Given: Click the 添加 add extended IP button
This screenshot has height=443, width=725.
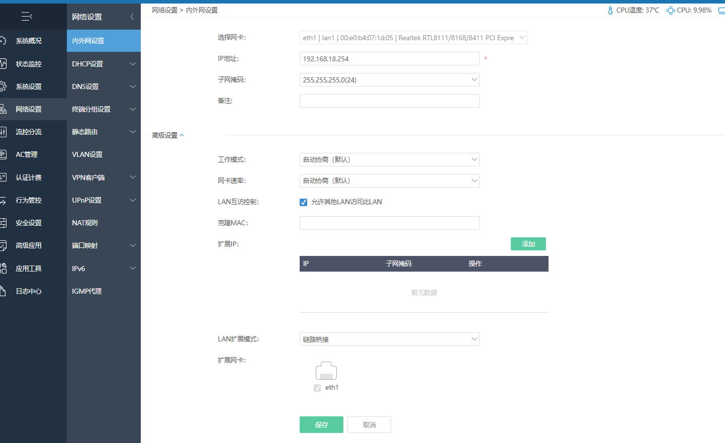Looking at the screenshot, I should click(528, 244).
